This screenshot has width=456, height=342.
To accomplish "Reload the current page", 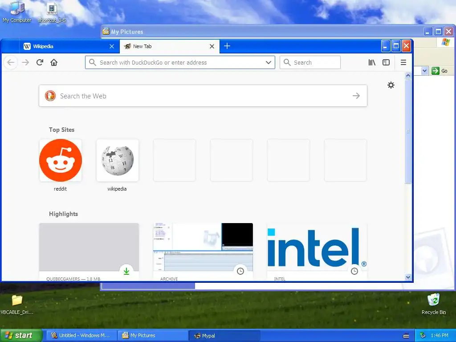I will click(40, 62).
